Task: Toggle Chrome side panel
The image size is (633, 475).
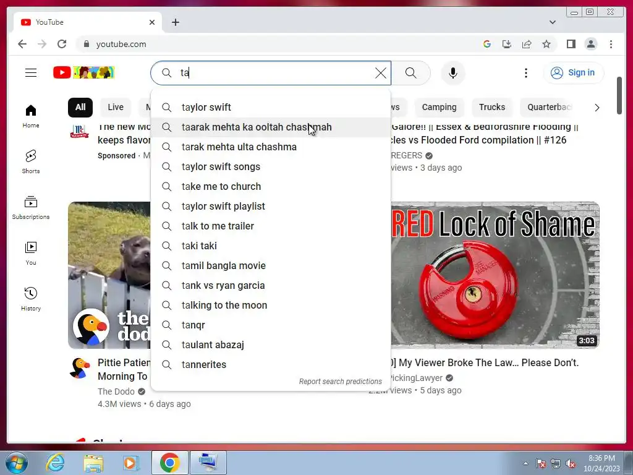Action: click(x=571, y=44)
